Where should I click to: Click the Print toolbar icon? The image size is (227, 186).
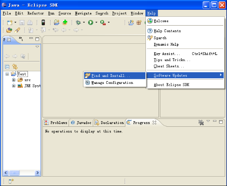[30, 22]
